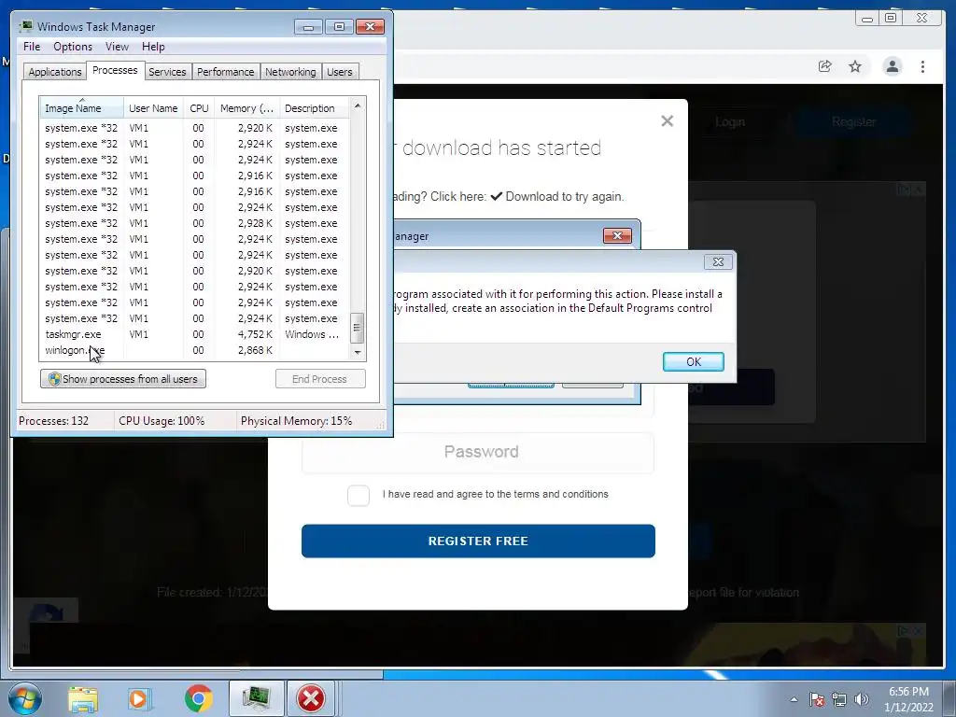Viewport: 956px width, 717px height.
Task: Select the red X error taskbar item
Action: point(311,698)
